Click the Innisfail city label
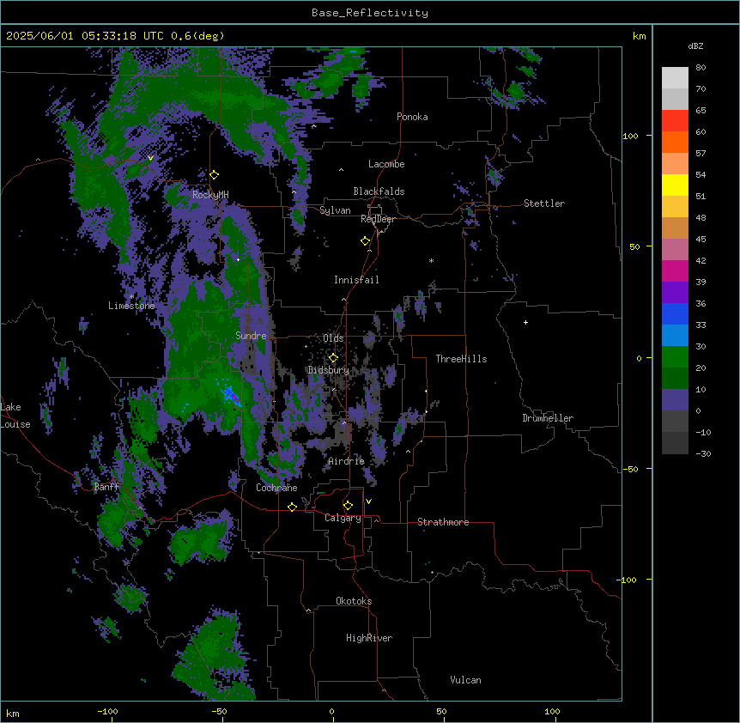 click(x=356, y=280)
